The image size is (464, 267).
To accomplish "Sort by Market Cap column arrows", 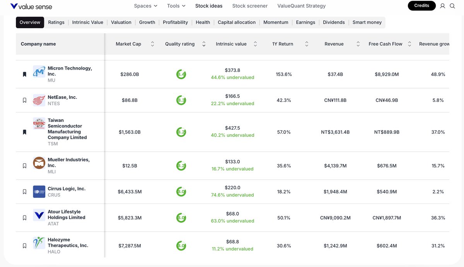I will [152, 44].
